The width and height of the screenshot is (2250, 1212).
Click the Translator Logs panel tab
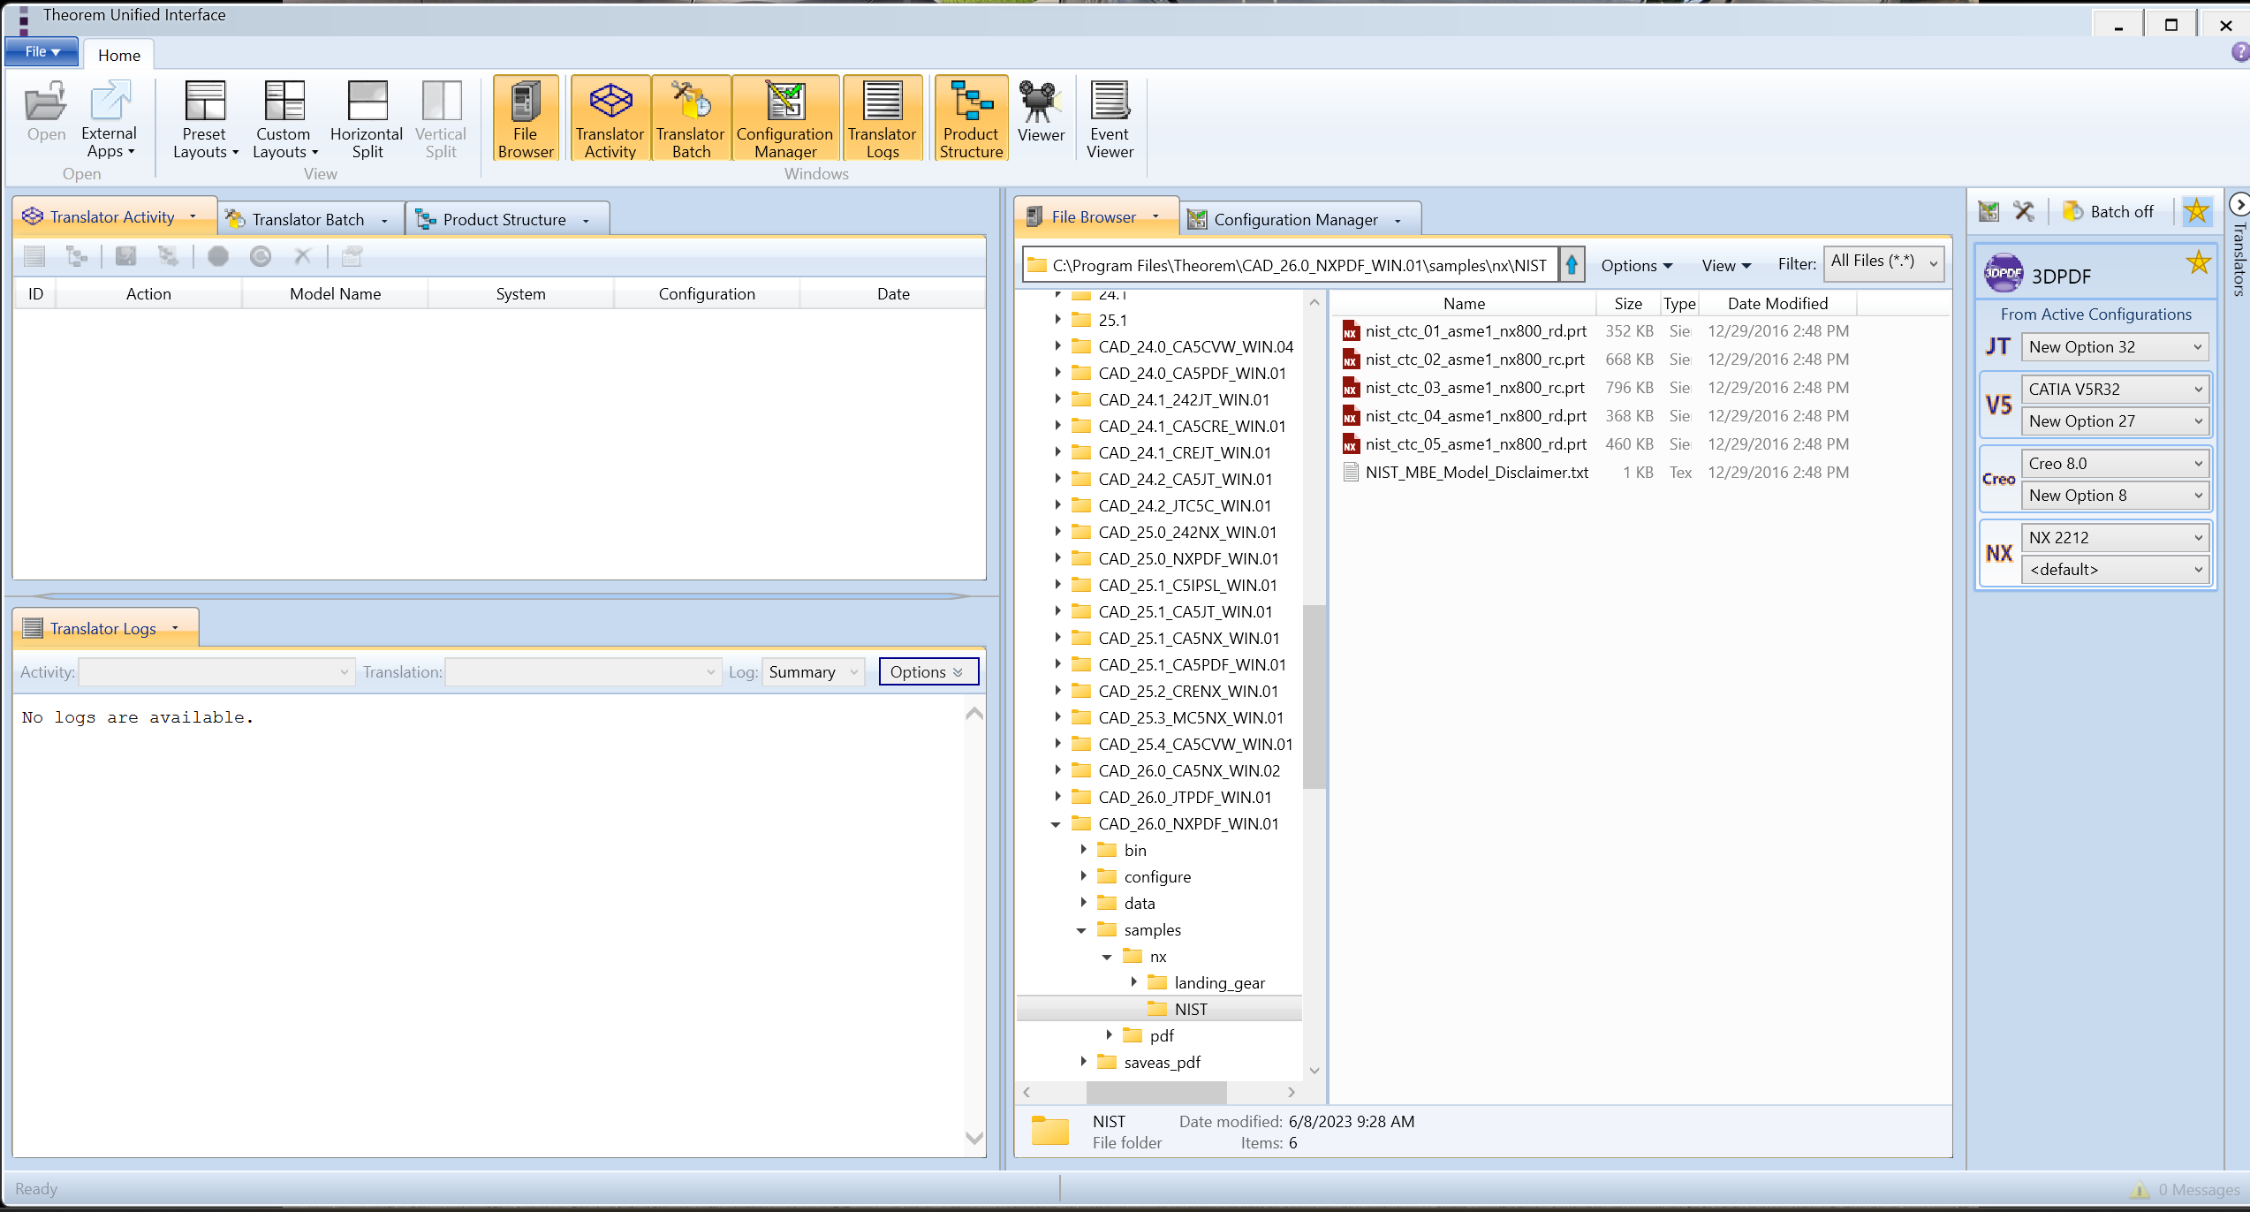(x=104, y=628)
